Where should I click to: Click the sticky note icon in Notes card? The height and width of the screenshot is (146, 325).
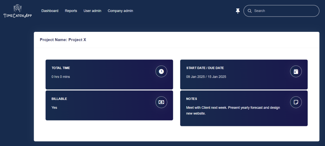296,102
